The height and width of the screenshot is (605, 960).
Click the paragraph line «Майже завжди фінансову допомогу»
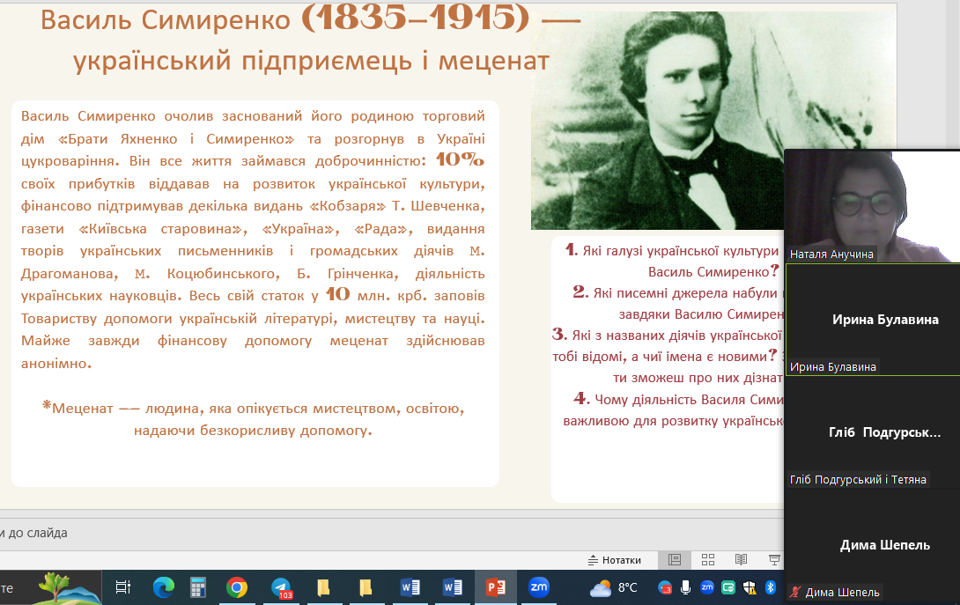tap(253, 341)
